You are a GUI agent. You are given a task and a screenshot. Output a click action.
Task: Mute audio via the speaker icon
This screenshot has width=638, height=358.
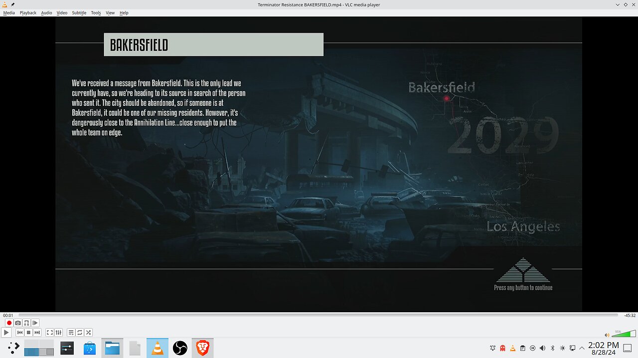[x=607, y=335]
